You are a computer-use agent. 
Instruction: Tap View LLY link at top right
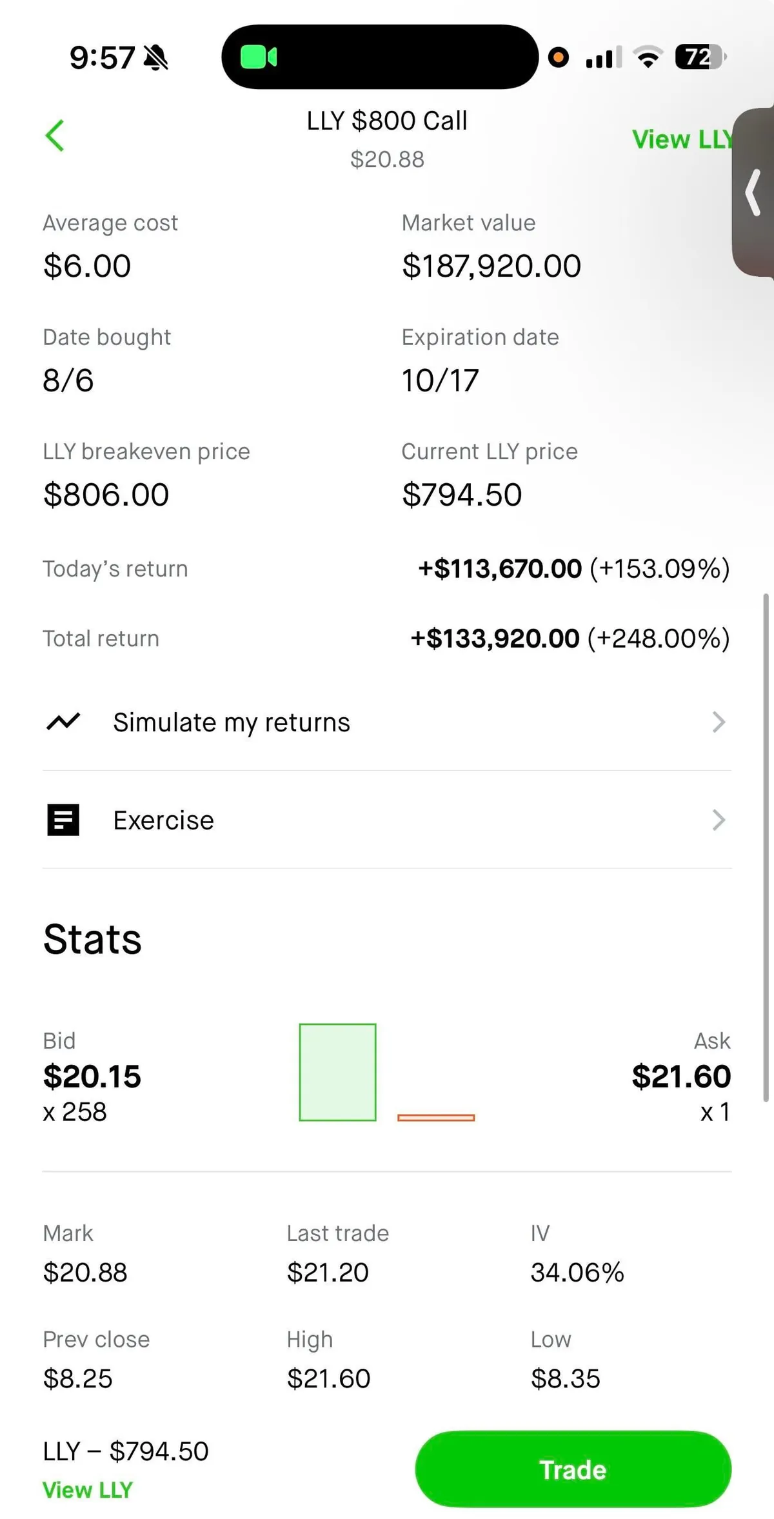click(x=681, y=139)
